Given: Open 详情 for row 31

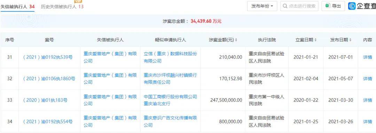Looking at the screenshot, I should (x=367, y=57).
